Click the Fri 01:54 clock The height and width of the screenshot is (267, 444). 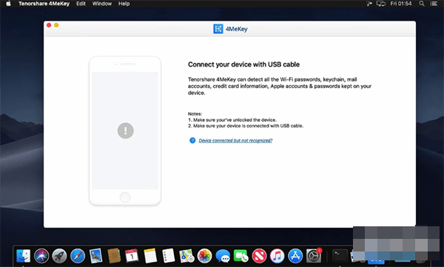(x=400, y=4)
